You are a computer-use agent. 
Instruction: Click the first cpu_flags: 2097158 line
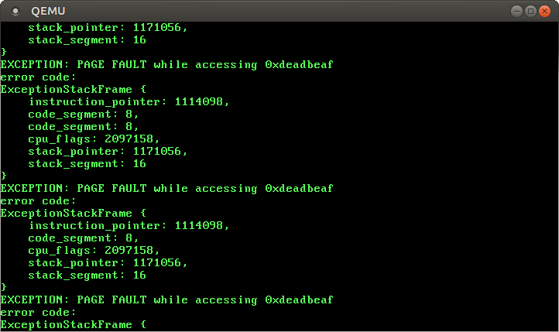tap(94, 139)
